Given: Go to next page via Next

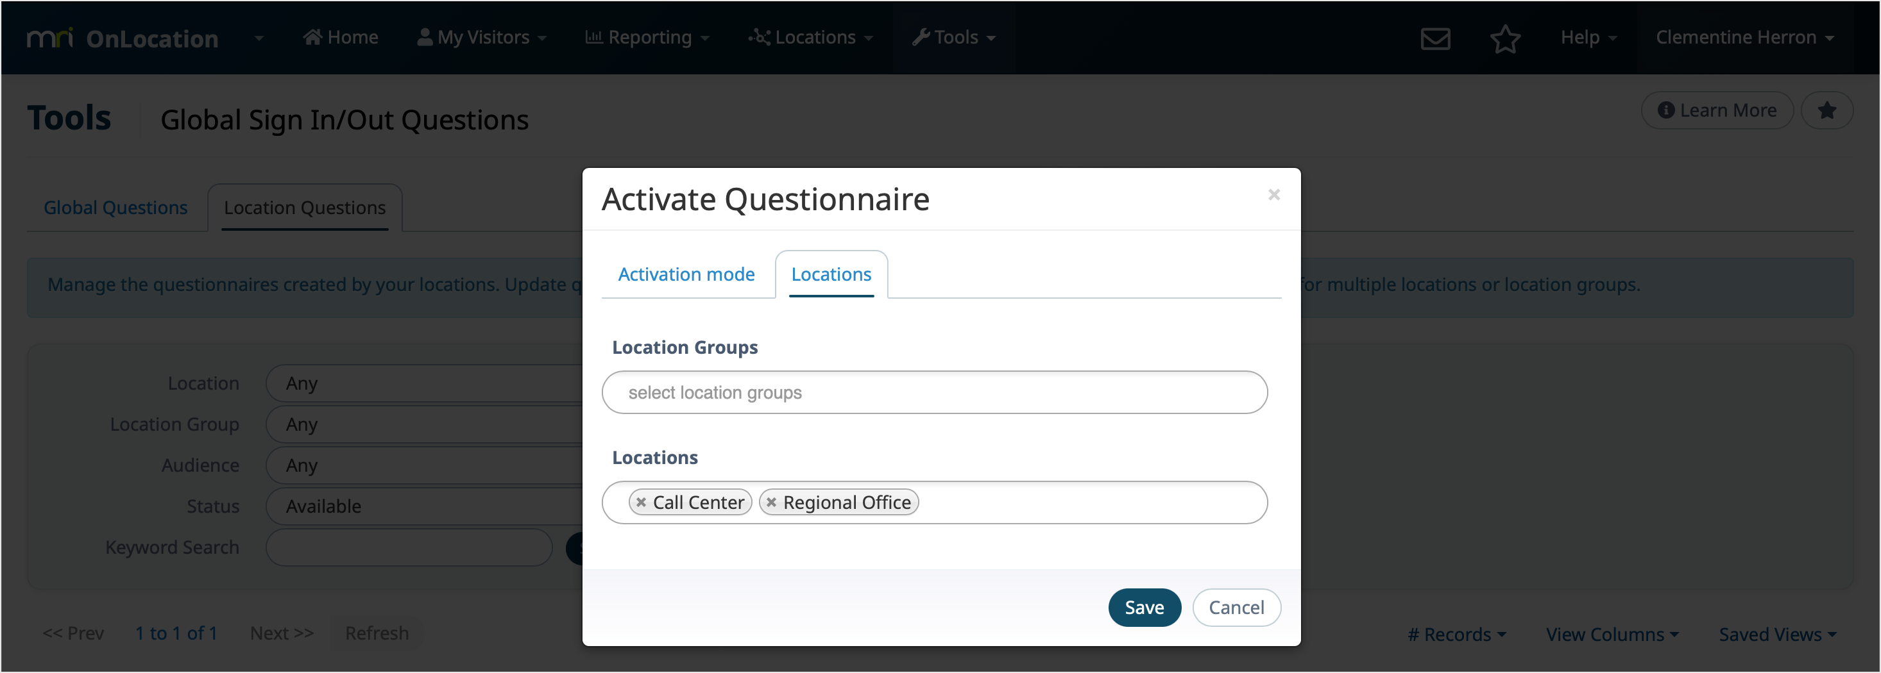Looking at the screenshot, I should (x=282, y=633).
